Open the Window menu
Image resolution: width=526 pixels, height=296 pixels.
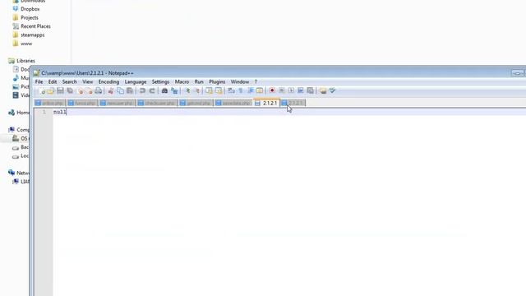click(x=240, y=82)
